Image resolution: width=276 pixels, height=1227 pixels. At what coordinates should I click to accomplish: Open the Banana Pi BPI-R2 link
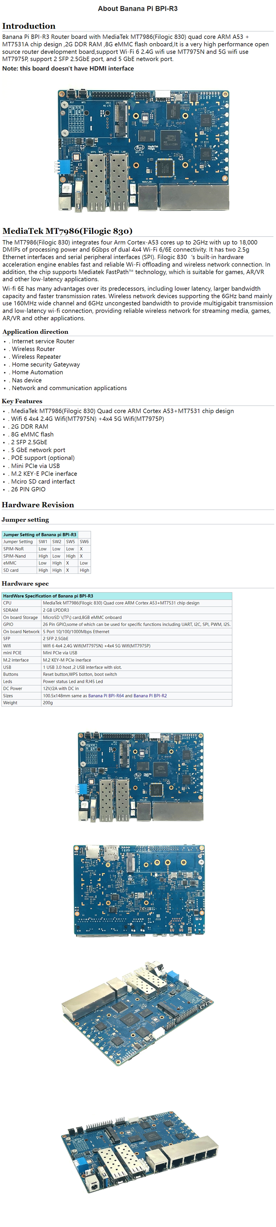click(x=150, y=695)
